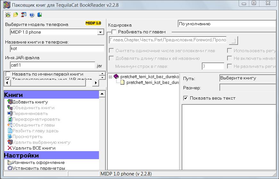Open help via the blue question mark icon
The image size is (279, 179).
pos(32,15)
